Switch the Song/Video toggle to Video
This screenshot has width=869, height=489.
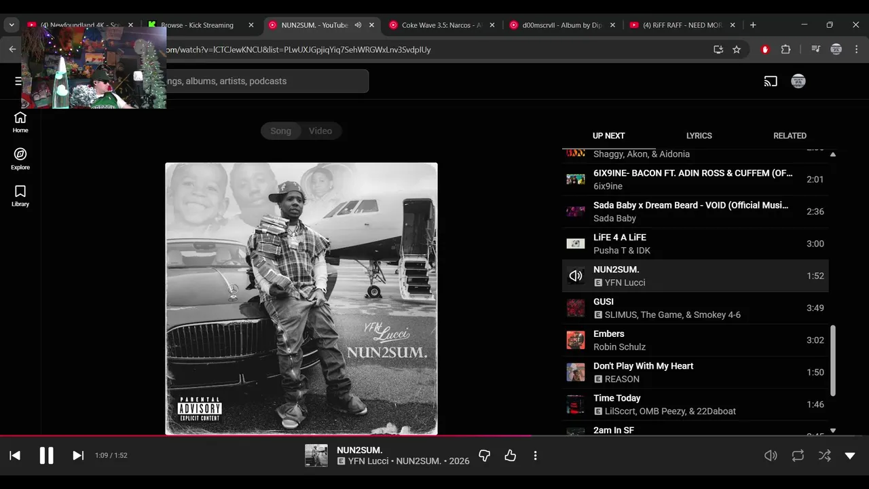[x=320, y=131]
